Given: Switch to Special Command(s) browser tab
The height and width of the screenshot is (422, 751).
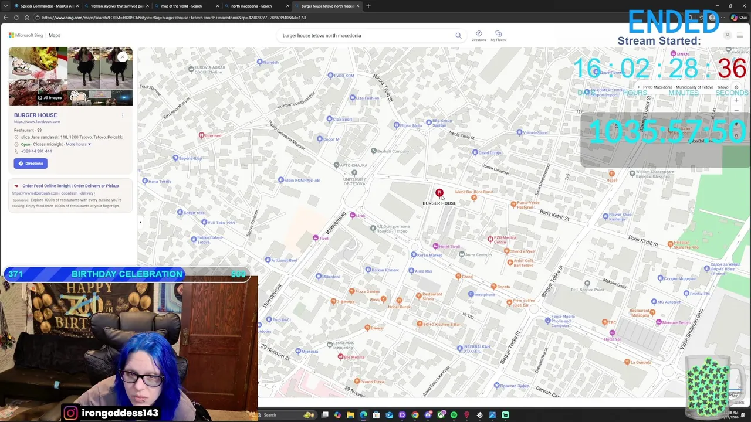Looking at the screenshot, I should point(46,6).
